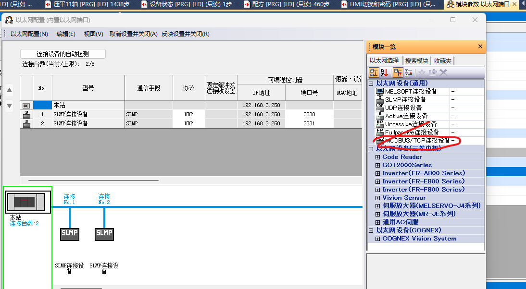Collapse the 以太网设备(通用) category
The width and height of the screenshot is (526, 289).
371,84
